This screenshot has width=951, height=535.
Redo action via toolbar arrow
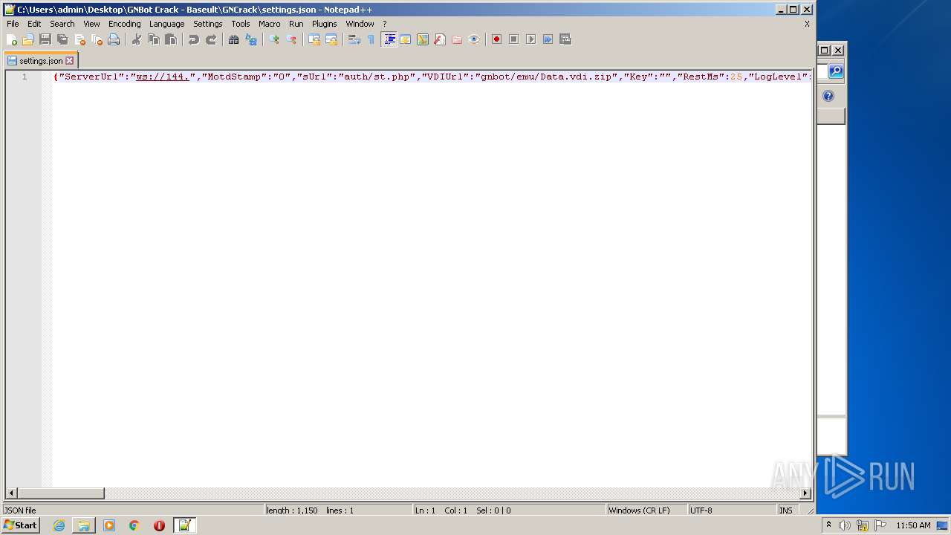tap(211, 39)
